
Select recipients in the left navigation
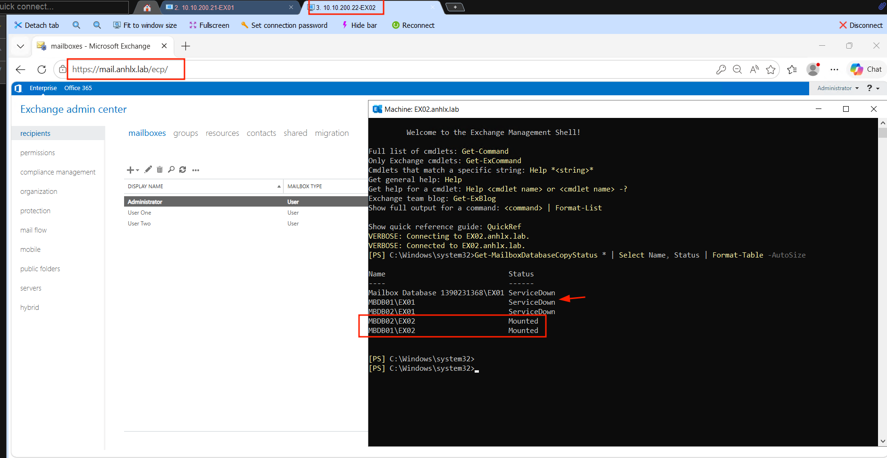[x=58, y=133]
